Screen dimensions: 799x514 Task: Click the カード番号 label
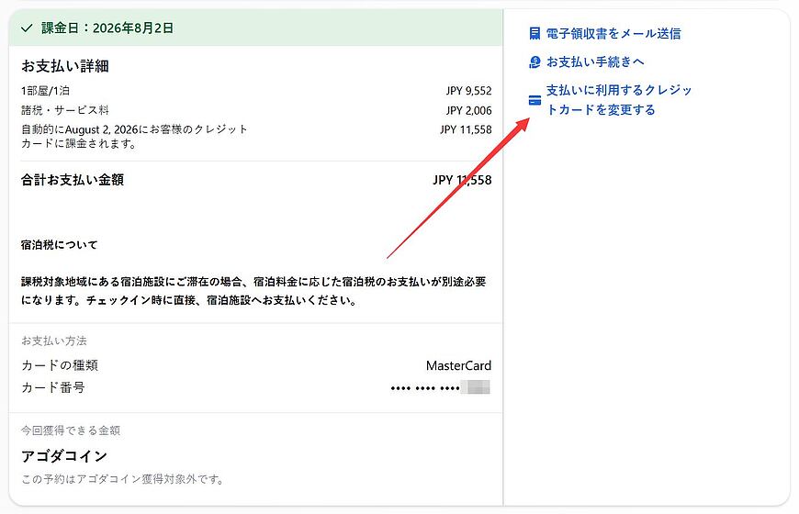pos(52,387)
